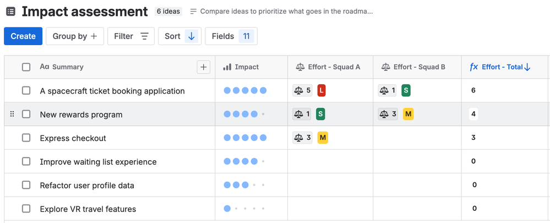
Task: Click the Impact column bar chart icon
Action: point(227,67)
